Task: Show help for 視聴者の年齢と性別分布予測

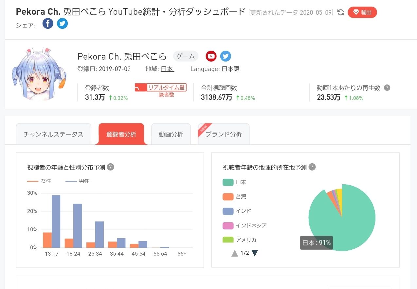Action: pos(111,167)
